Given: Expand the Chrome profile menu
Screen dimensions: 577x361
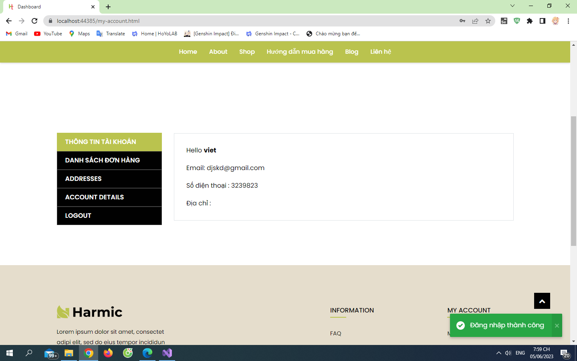Looking at the screenshot, I should click(555, 20).
